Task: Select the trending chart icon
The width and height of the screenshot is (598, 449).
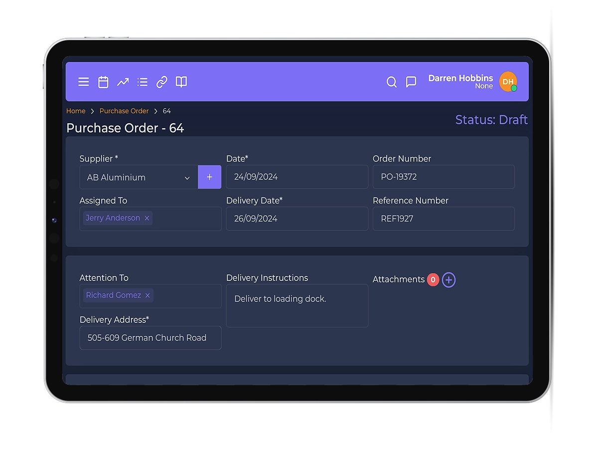Action: [x=123, y=81]
